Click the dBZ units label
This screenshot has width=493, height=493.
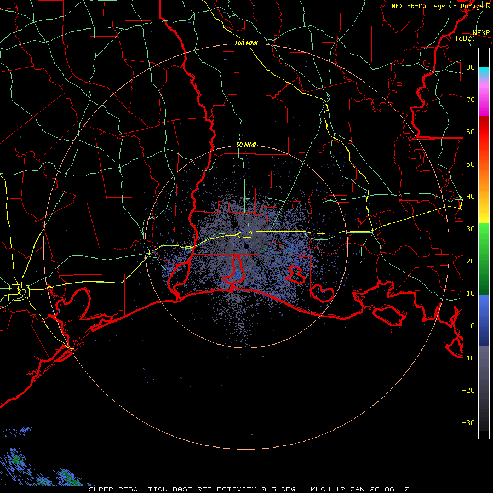click(465, 38)
